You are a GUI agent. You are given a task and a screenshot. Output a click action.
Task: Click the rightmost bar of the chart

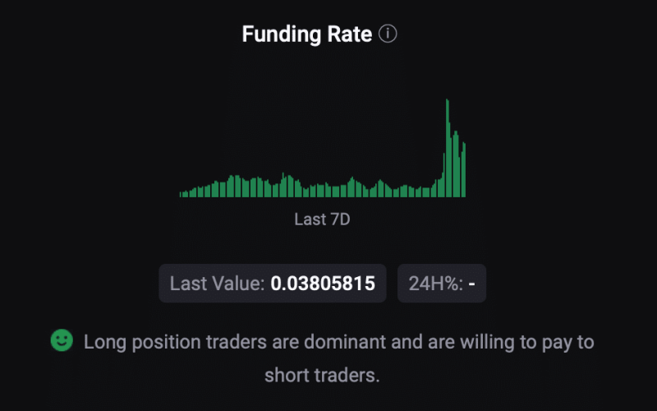coord(464,170)
